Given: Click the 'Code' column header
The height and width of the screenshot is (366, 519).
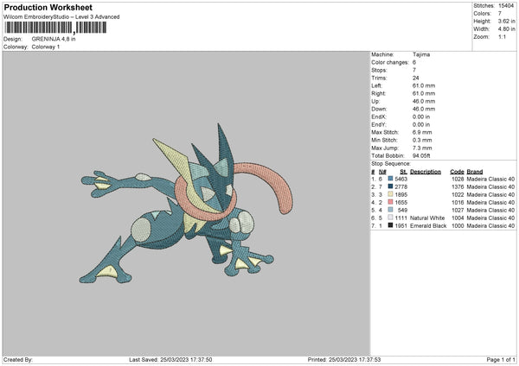Looking at the screenshot, I should click(457, 172).
